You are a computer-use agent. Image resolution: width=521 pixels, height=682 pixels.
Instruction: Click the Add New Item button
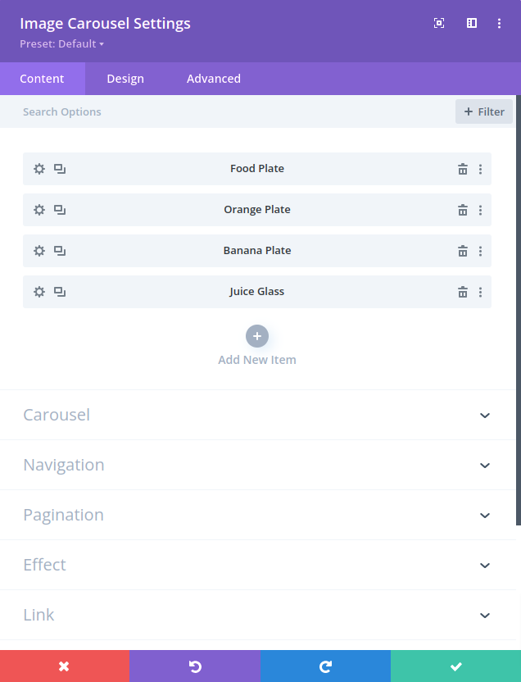(x=257, y=336)
